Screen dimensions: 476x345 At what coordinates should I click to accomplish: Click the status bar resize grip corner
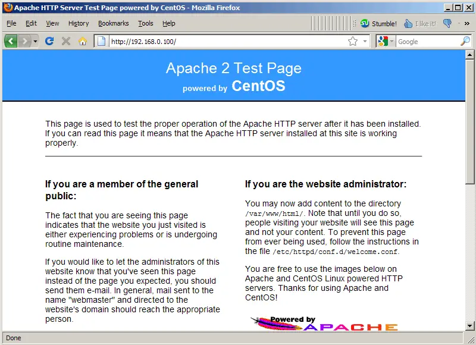tap(471, 339)
